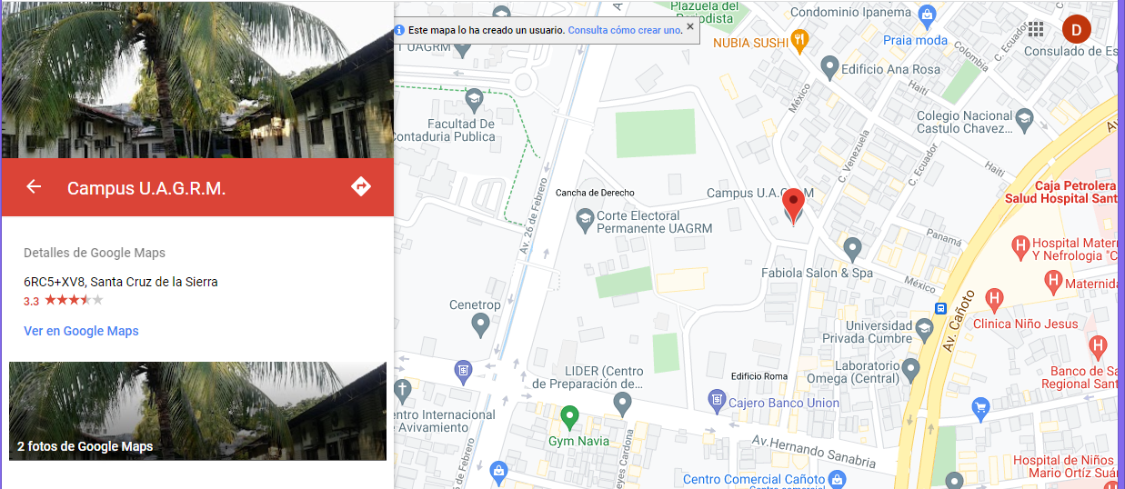Select the Gym Navia green marker

[570, 418]
